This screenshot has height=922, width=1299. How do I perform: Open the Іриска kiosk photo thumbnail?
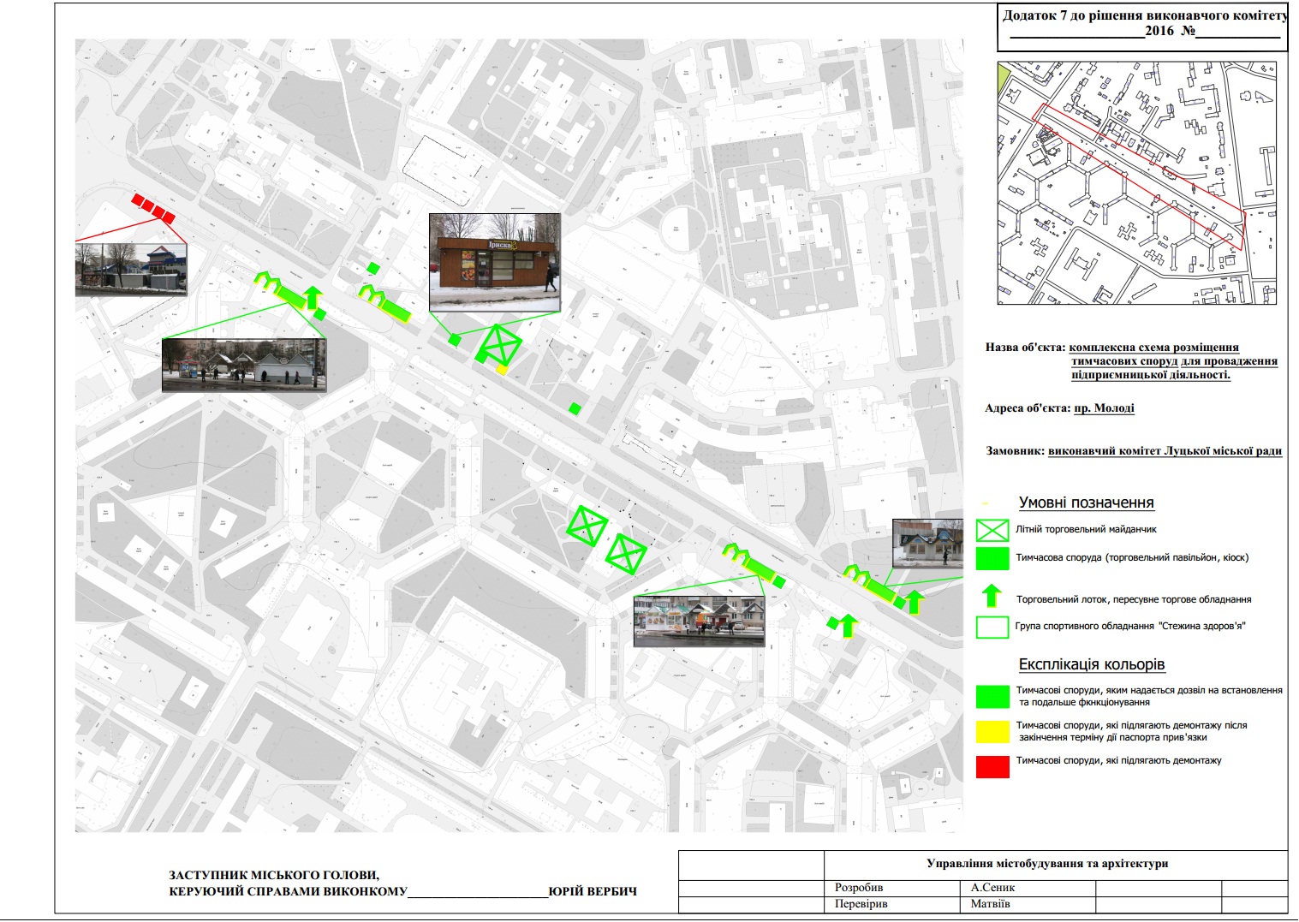click(x=494, y=263)
